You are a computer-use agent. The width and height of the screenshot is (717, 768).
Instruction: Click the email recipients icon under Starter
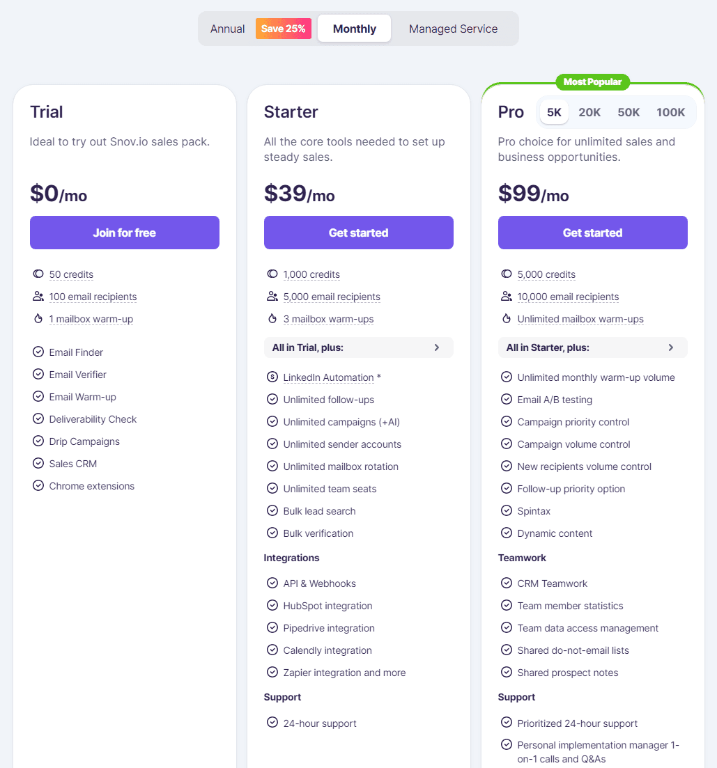272,296
